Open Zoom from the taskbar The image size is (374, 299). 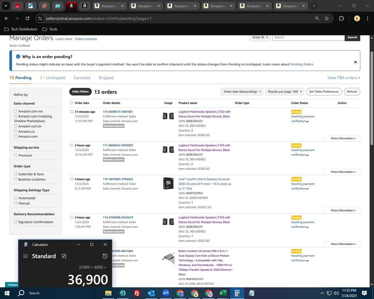[166, 293]
